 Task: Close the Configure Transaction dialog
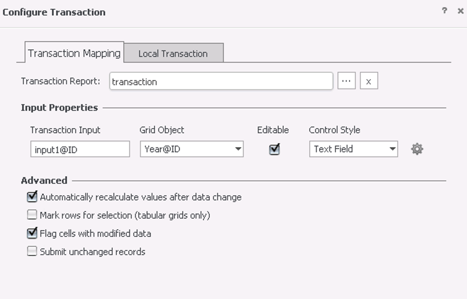tap(460, 11)
